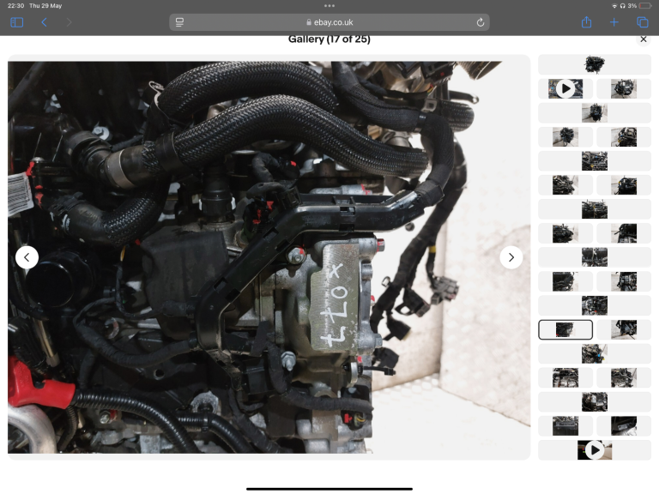Play the video thumbnail at the bottom
The width and height of the screenshot is (659, 494).
tap(594, 449)
